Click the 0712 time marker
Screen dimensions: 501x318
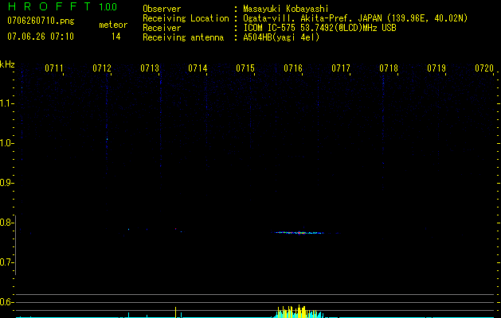click(x=102, y=68)
